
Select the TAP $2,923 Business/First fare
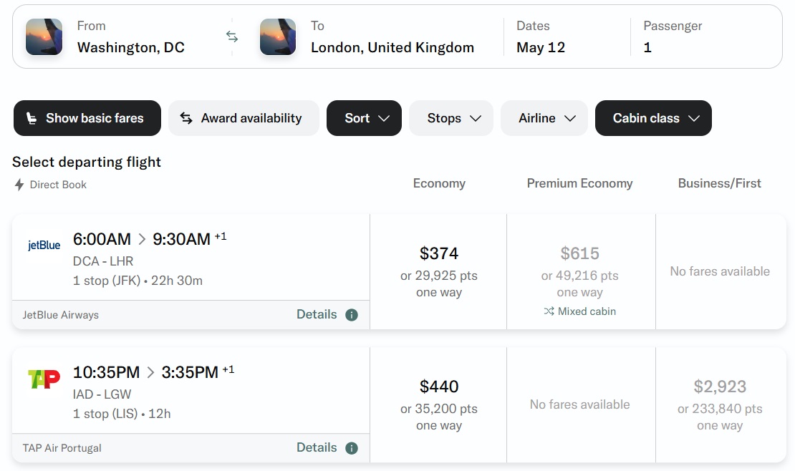(x=720, y=404)
